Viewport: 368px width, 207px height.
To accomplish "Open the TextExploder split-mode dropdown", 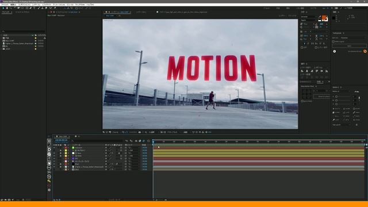I will 354,38.
